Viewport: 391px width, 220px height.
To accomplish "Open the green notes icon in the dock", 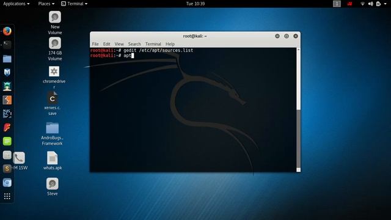I will pos(7,141).
